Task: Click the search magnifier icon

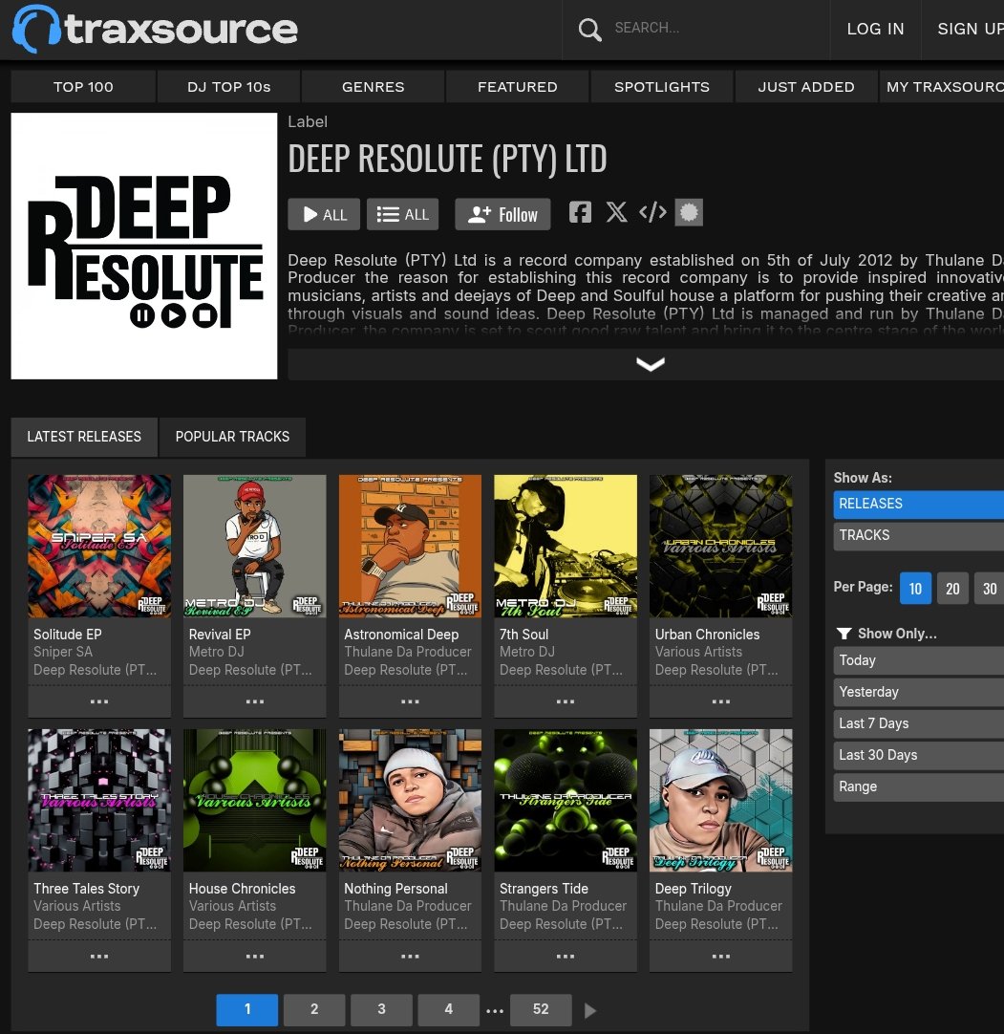Action: click(589, 29)
